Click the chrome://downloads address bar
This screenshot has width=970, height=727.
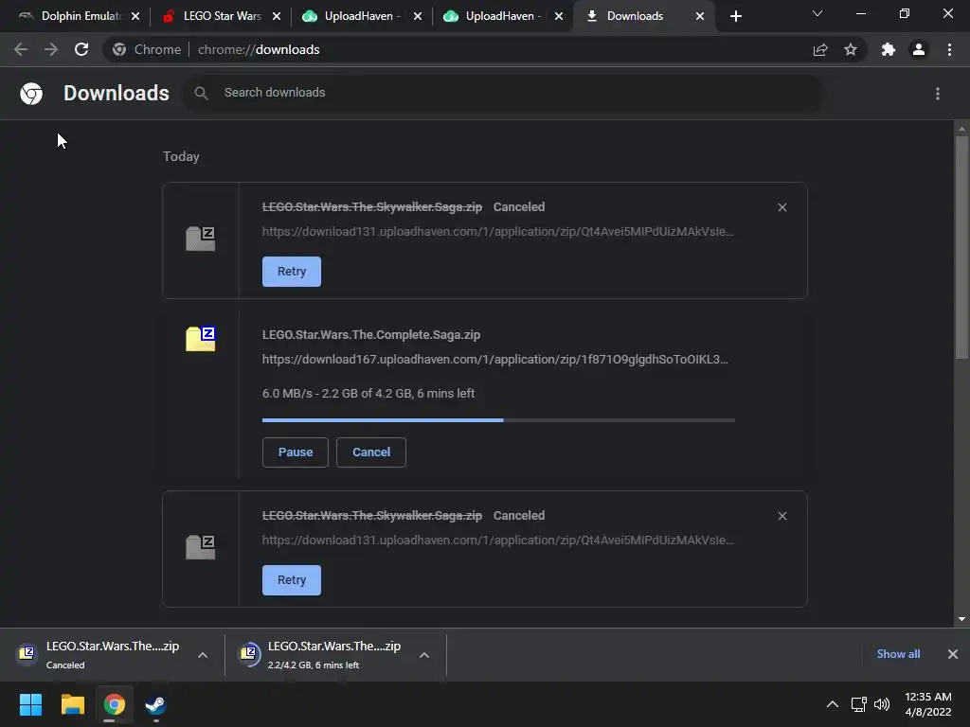458,49
